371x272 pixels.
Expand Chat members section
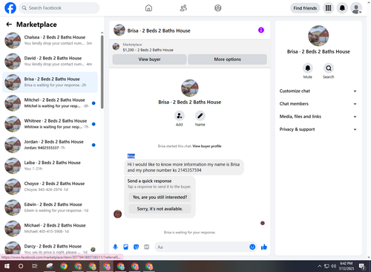(318, 104)
